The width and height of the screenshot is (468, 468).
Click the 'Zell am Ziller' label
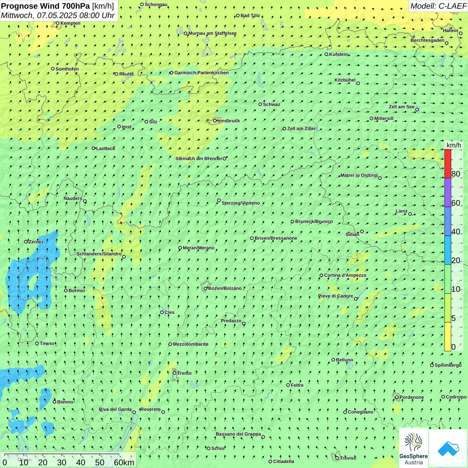pyautogui.click(x=301, y=128)
